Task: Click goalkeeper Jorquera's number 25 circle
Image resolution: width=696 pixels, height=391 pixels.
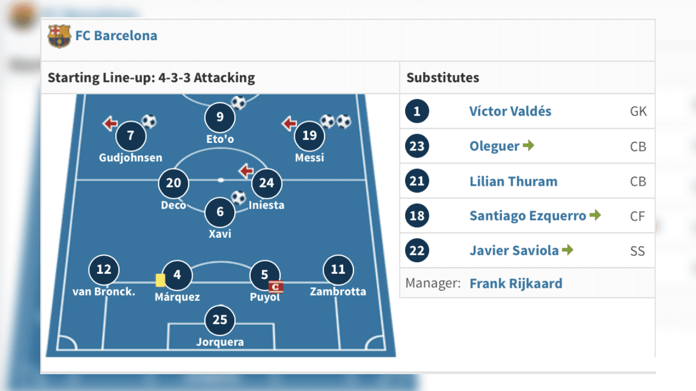Action: 220,320
